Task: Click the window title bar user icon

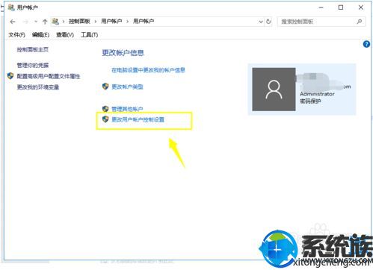Action: click(11, 7)
